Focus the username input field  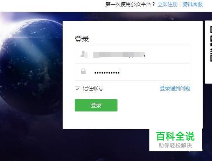[x=132, y=55]
